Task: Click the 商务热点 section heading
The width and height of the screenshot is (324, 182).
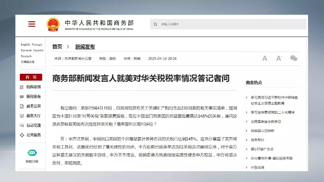Action: [x=254, y=83]
